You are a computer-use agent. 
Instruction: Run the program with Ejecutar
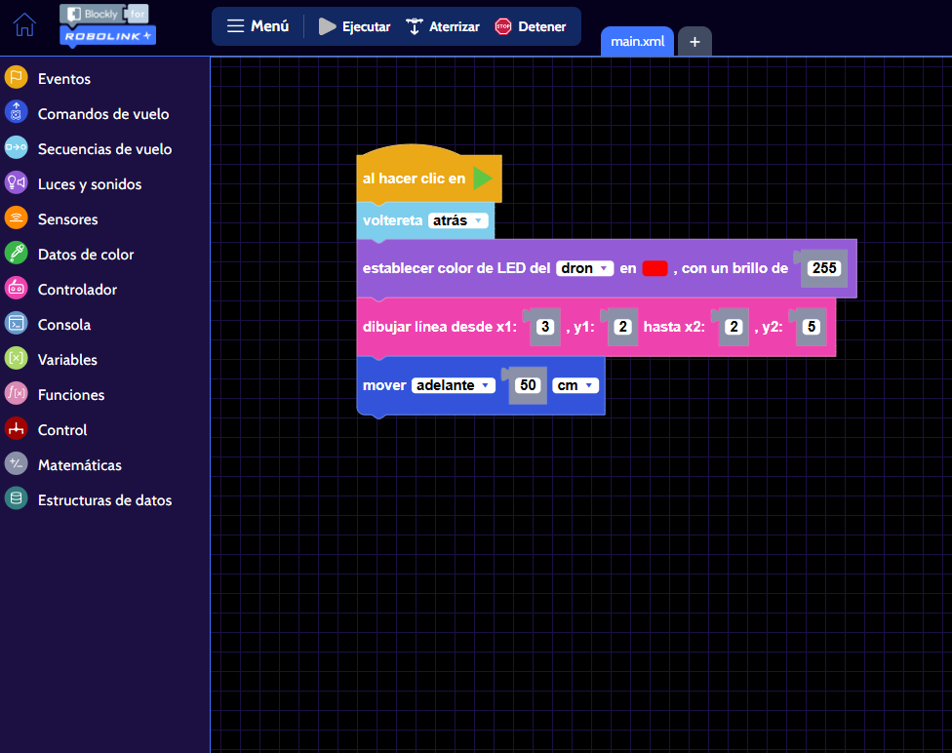[x=355, y=26]
